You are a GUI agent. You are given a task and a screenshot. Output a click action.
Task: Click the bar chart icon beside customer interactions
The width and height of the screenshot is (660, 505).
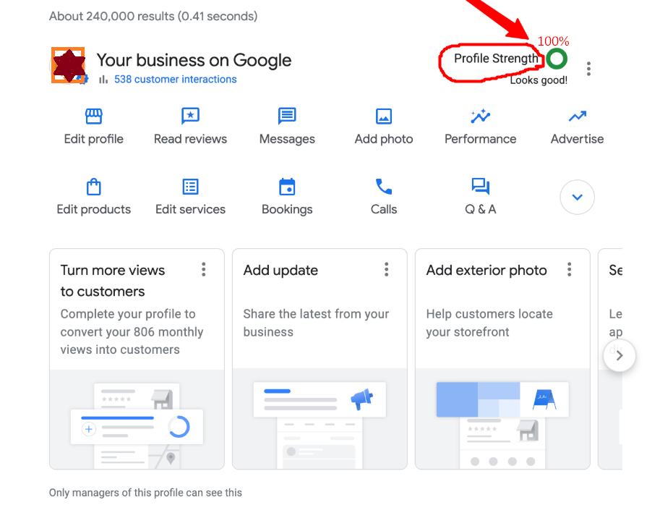[103, 79]
